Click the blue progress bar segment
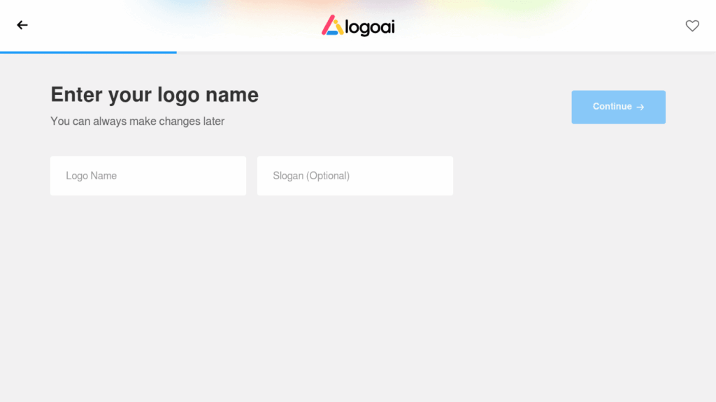This screenshot has width=716, height=402. [x=87, y=52]
